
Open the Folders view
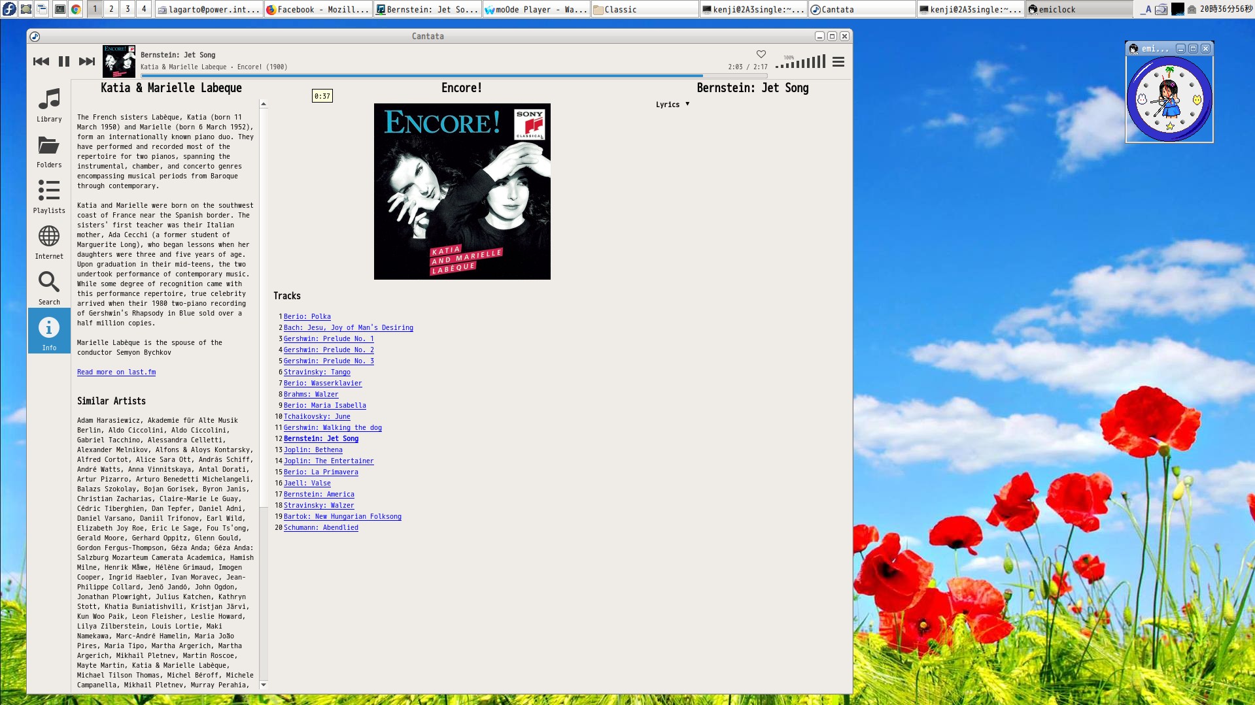point(49,151)
